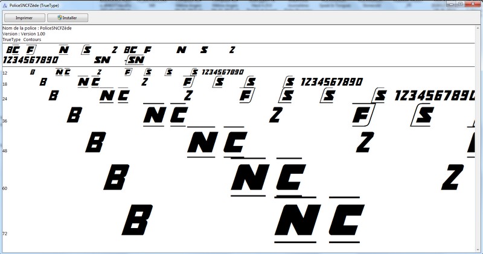The height and width of the screenshot is (254, 483).
Task: Click the 'TrueType Contours' line
Action: click(22, 39)
